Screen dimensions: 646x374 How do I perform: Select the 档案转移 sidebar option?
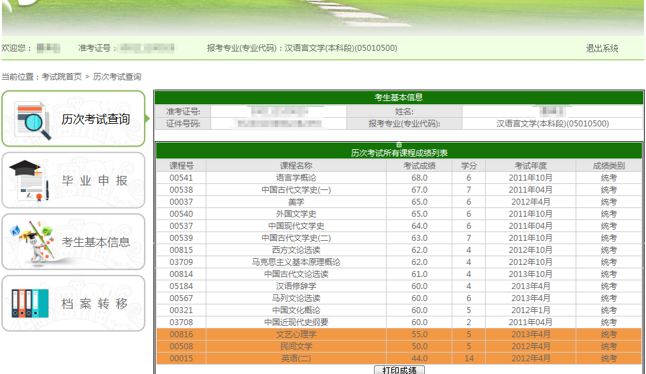pyautogui.click(x=94, y=304)
